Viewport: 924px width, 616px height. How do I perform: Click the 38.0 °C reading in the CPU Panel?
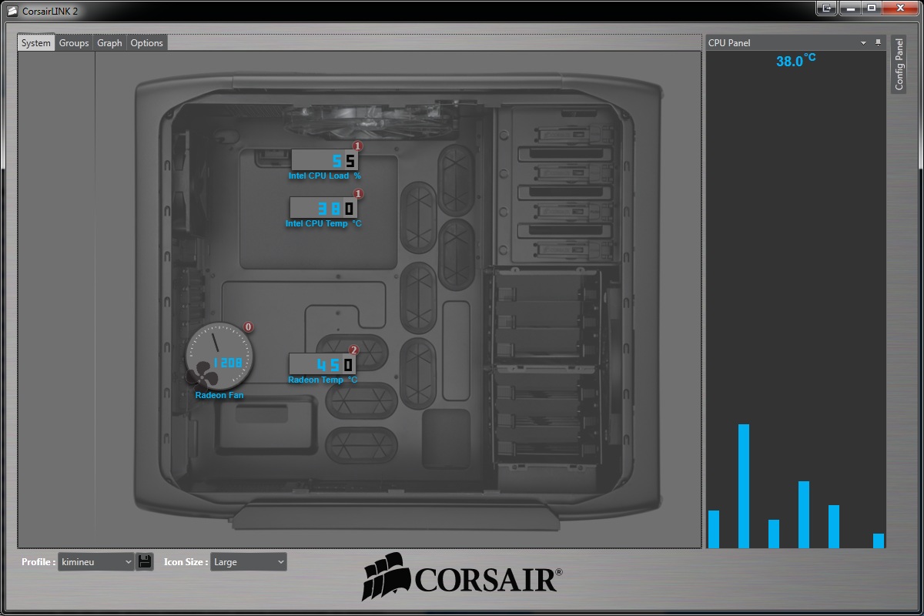795,60
